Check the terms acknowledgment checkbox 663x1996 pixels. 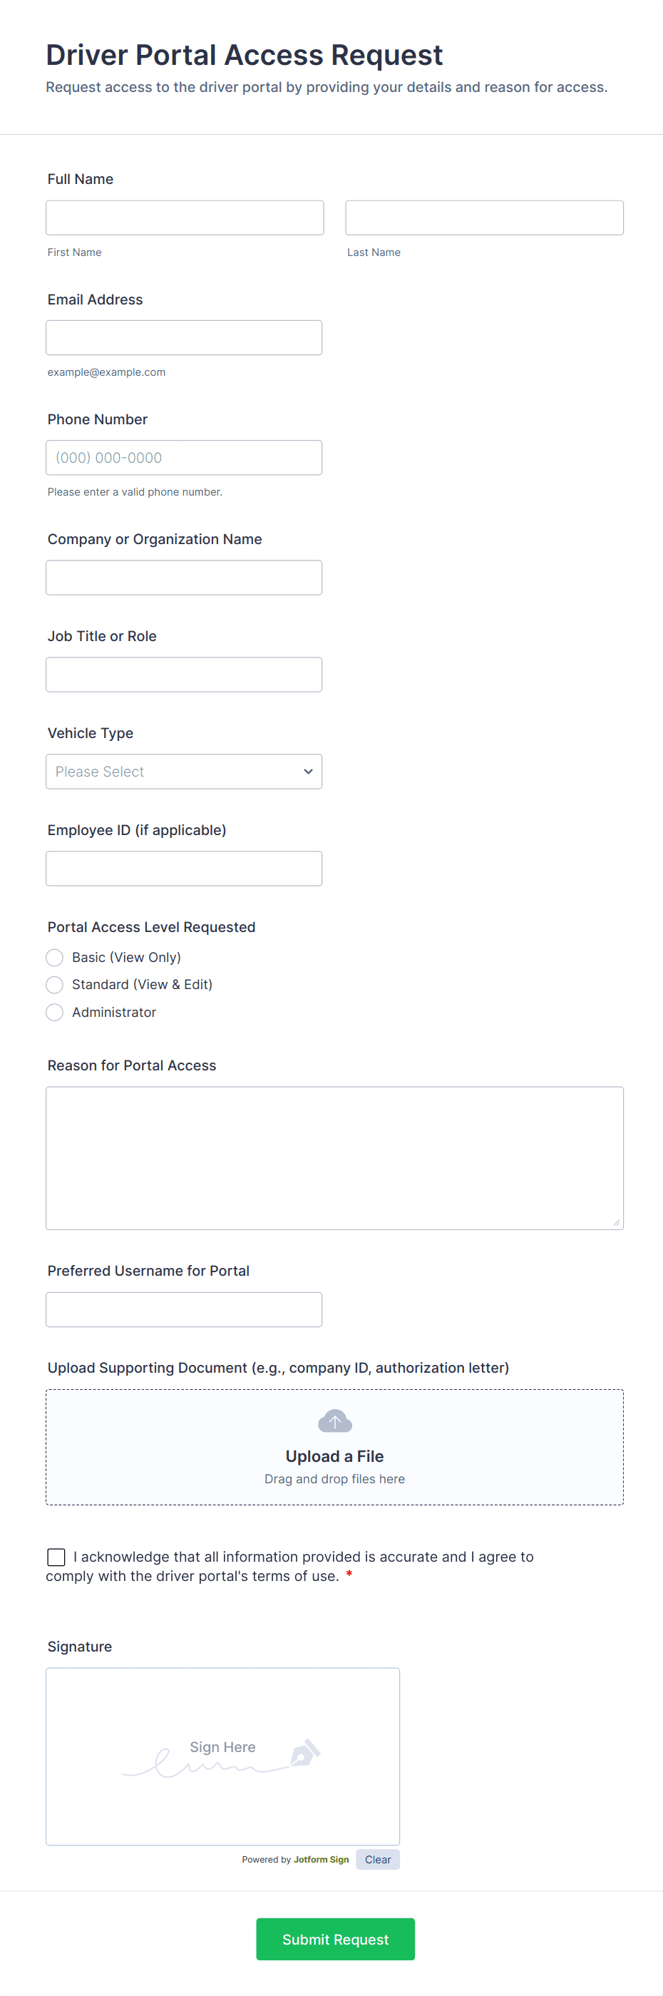pos(56,1557)
